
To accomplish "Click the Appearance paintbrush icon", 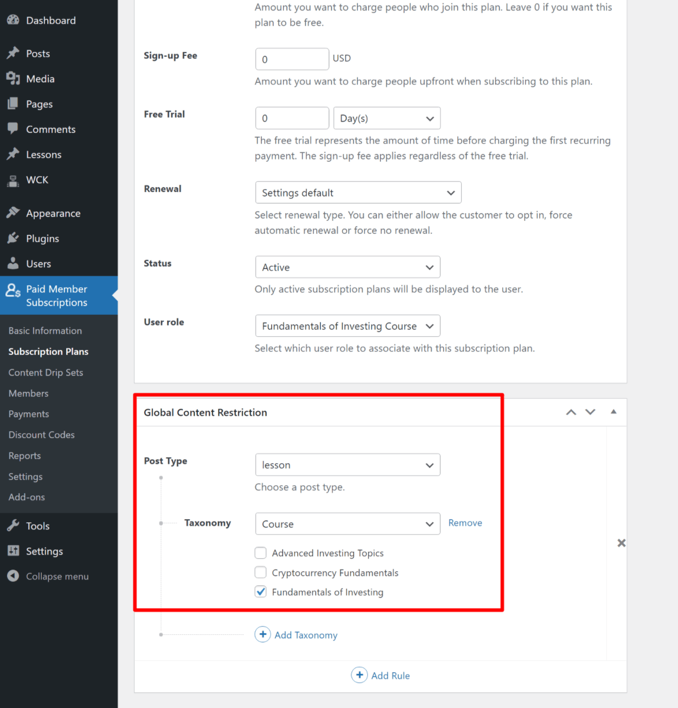I will (x=13, y=213).
